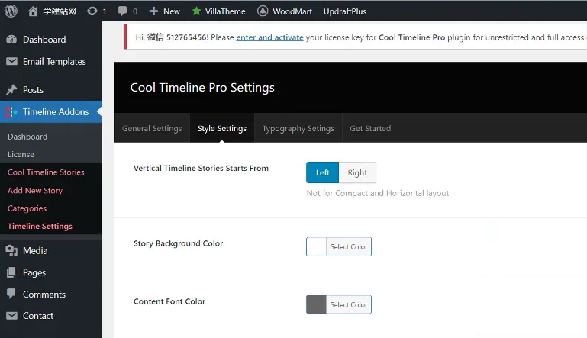Click the Email Templates envelope icon
This screenshot has width=587, height=338.
tap(11, 62)
